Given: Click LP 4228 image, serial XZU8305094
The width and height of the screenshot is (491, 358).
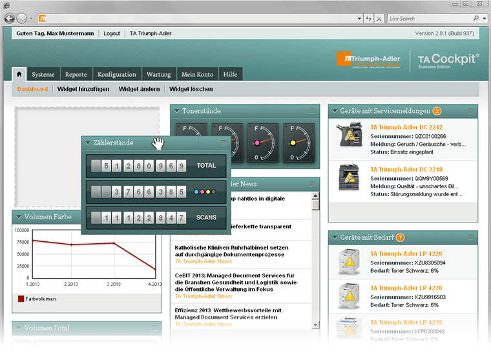Looking at the screenshot, I should pyautogui.click(x=349, y=262).
